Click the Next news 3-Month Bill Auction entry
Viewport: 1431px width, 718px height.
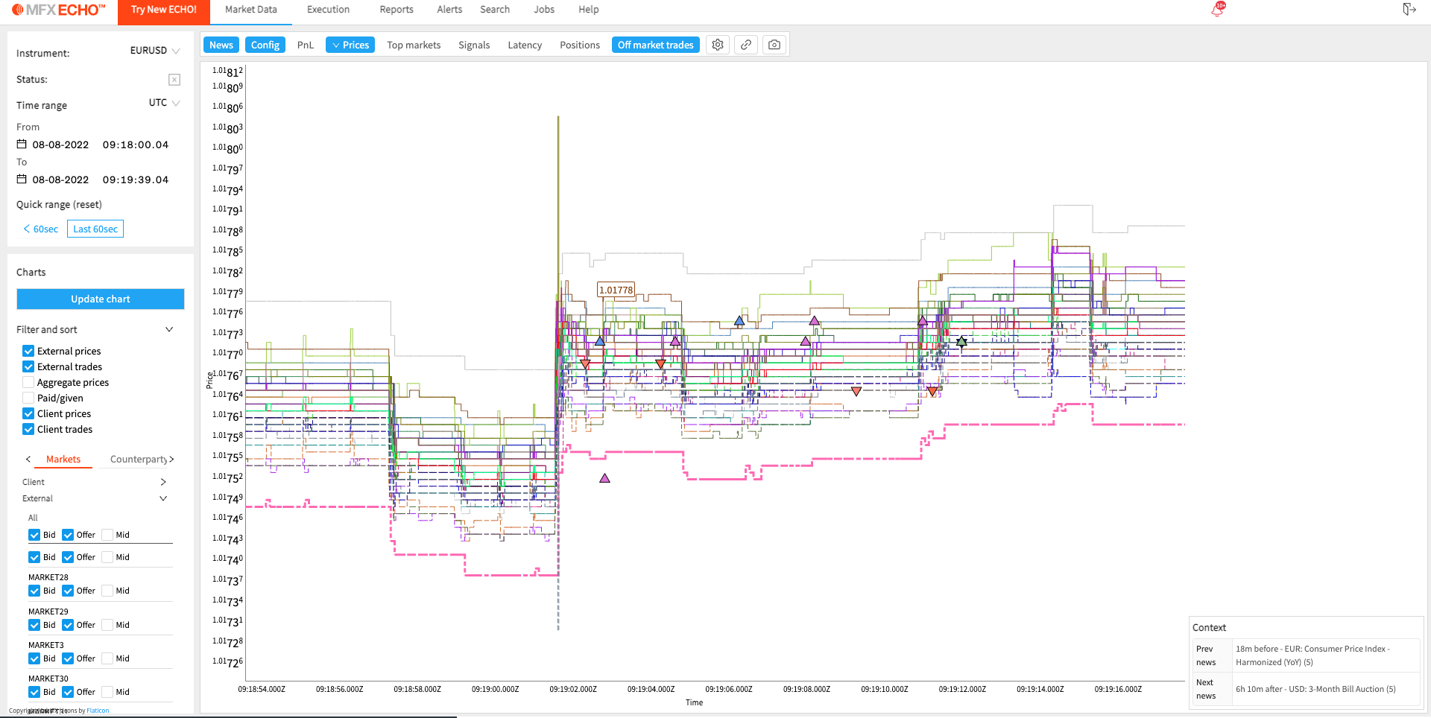[x=1306, y=689]
